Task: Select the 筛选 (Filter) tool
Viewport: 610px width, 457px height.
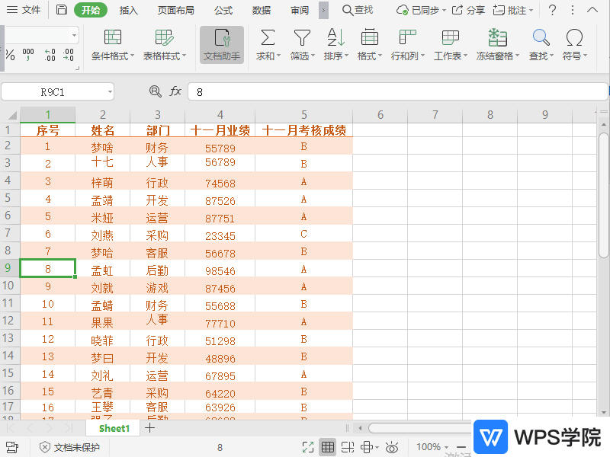Action: click(x=301, y=46)
